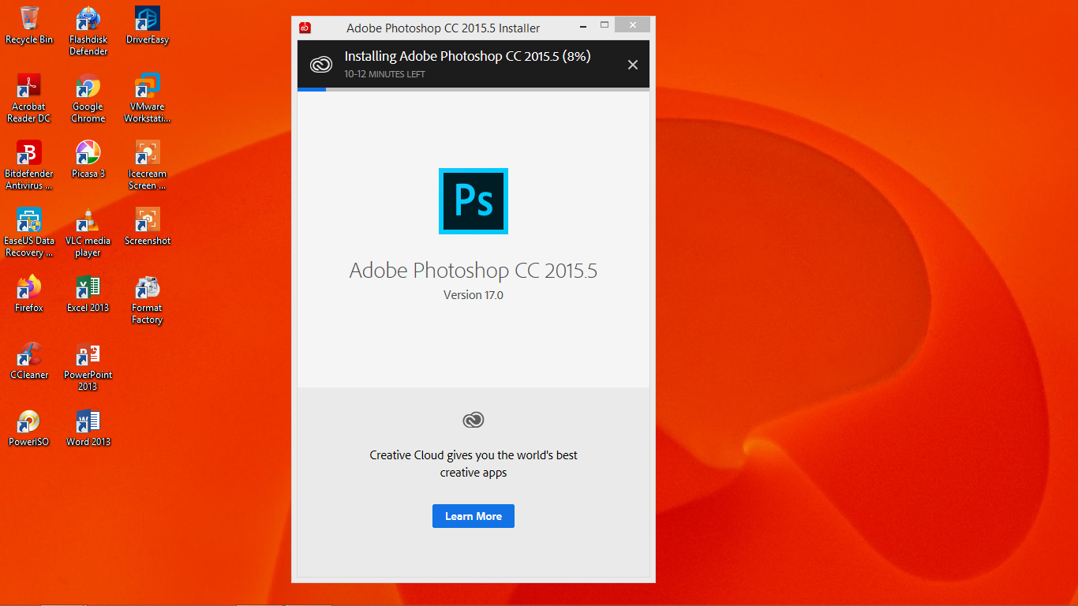This screenshot has width=1078, height=606.
Task: Select the Screenshot desktop shortcut
Action: point(148,226)
